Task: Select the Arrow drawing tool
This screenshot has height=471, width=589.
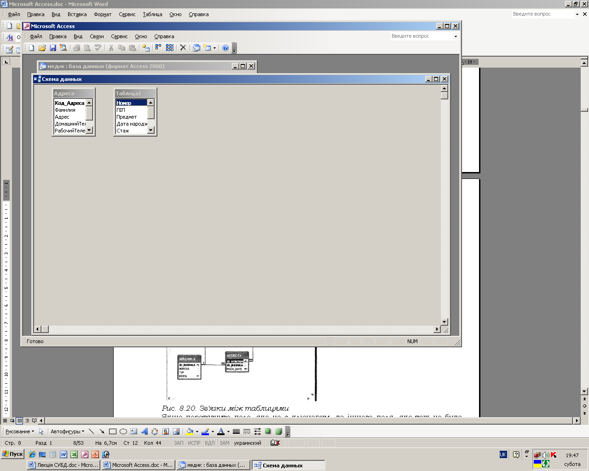Action: click(102, 431)
